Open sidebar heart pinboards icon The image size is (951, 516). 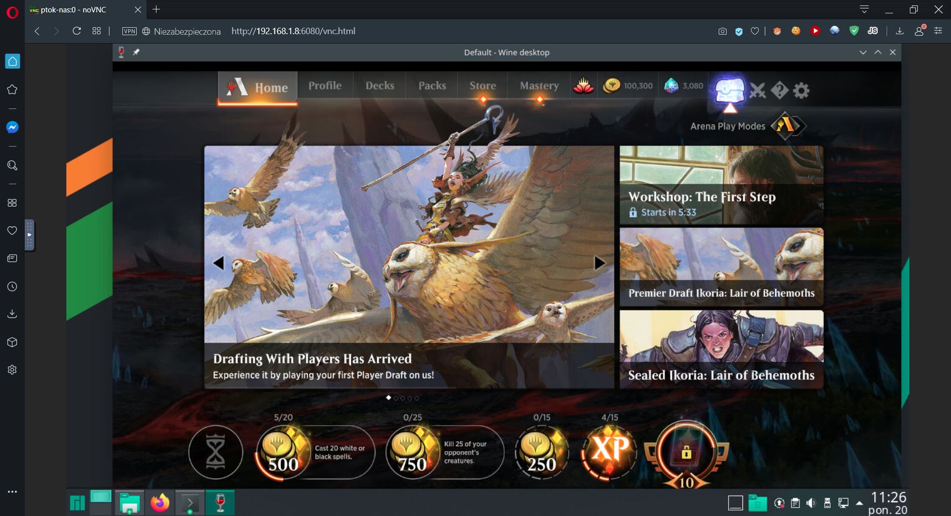[x=12, y=231]
